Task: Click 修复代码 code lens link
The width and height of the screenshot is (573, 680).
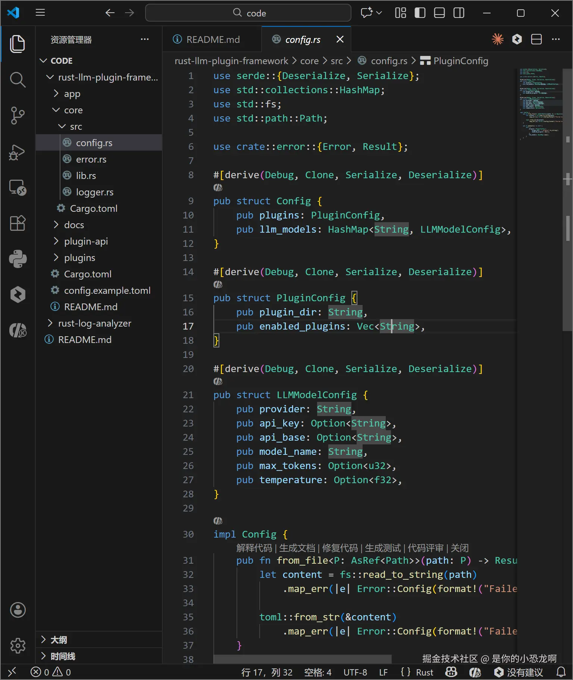Action: [x=340, y=548]
